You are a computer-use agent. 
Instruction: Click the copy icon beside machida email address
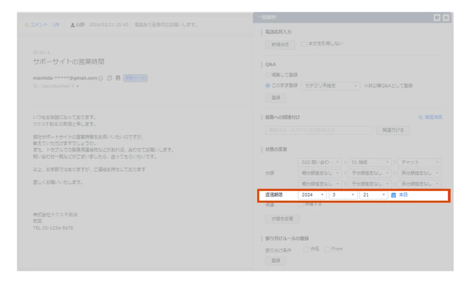click(x=110, y=78)
